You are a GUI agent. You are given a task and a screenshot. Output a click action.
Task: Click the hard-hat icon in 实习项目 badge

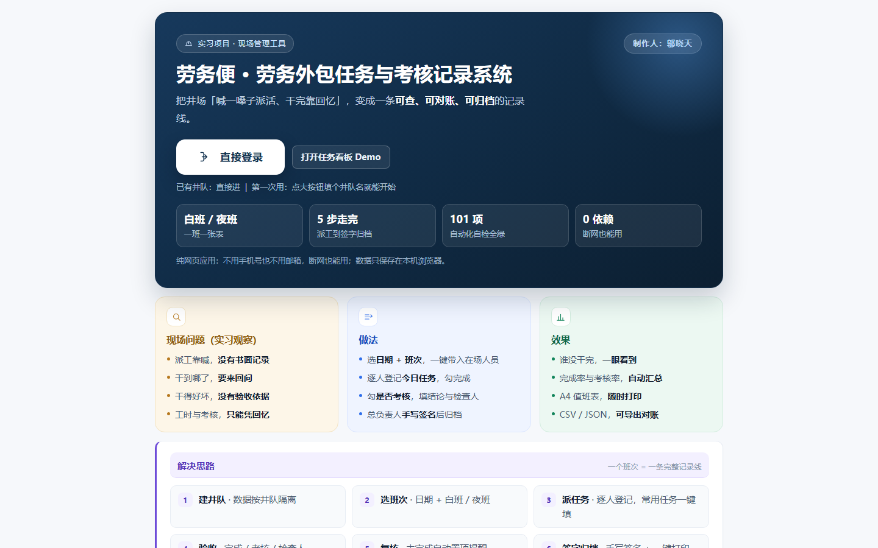(188, 44)
